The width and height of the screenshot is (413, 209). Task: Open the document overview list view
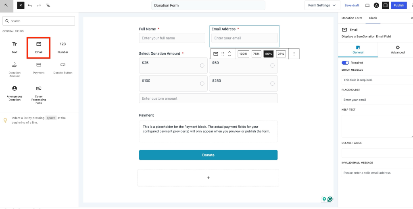point(48,5)
